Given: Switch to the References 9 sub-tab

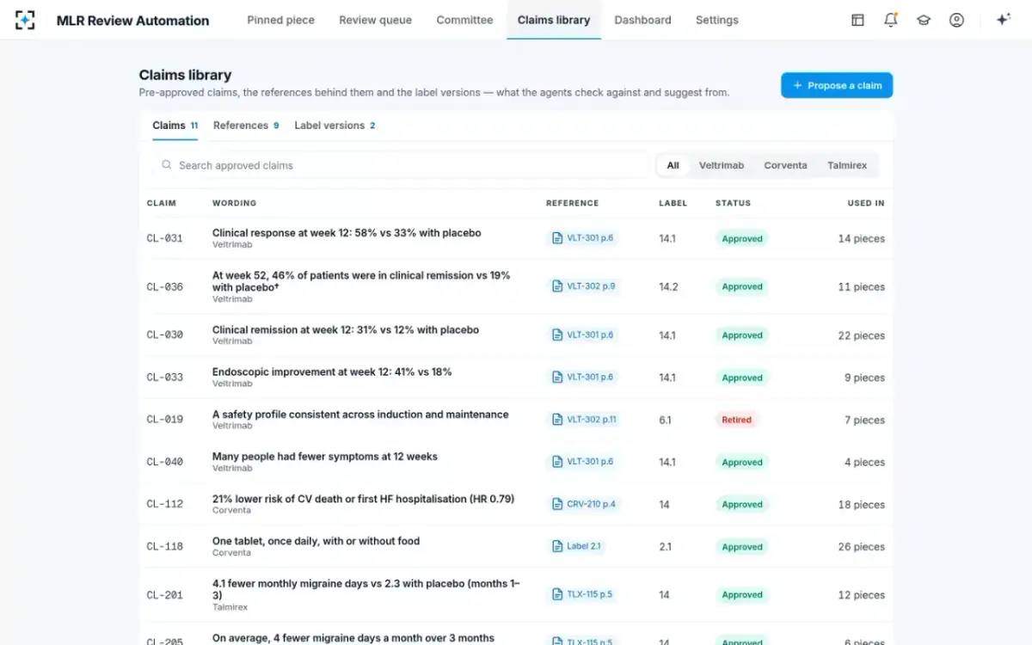Looking at the screenshot, I should point(246,126).
